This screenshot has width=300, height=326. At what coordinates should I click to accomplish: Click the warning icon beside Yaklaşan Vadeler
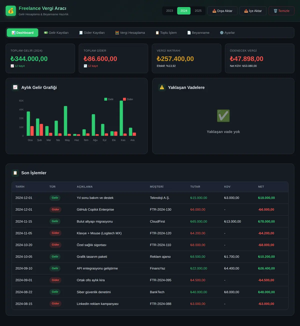(x=162, y=87)
